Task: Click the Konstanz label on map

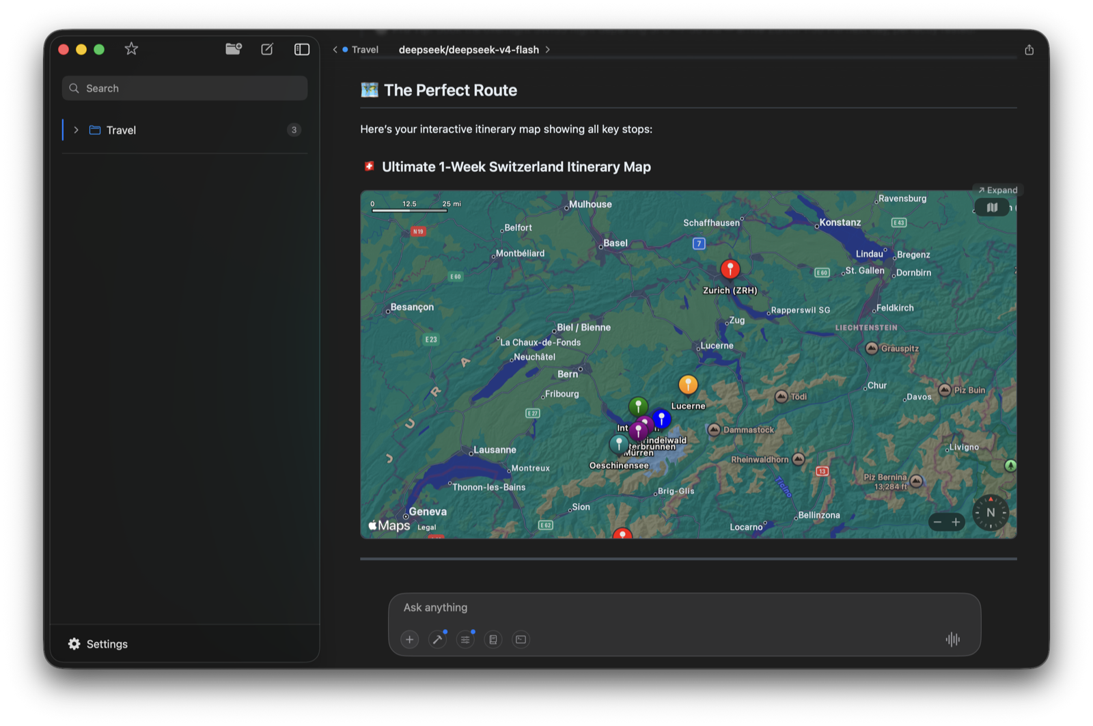Action: pyautogui.click(x=840, y=223)
